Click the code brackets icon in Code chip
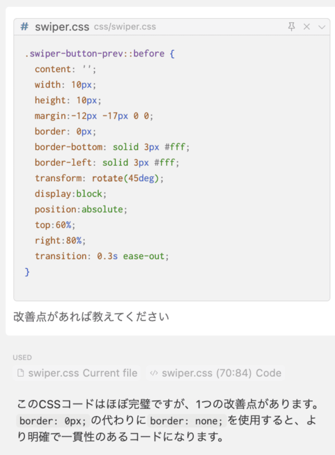 pos(154,373)
